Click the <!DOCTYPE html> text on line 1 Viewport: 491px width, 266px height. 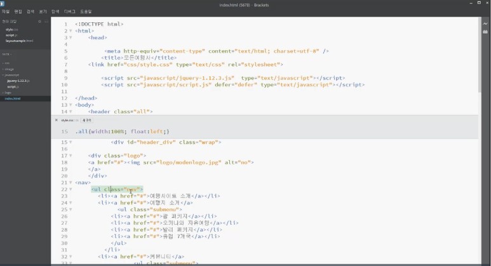point(99,24)
